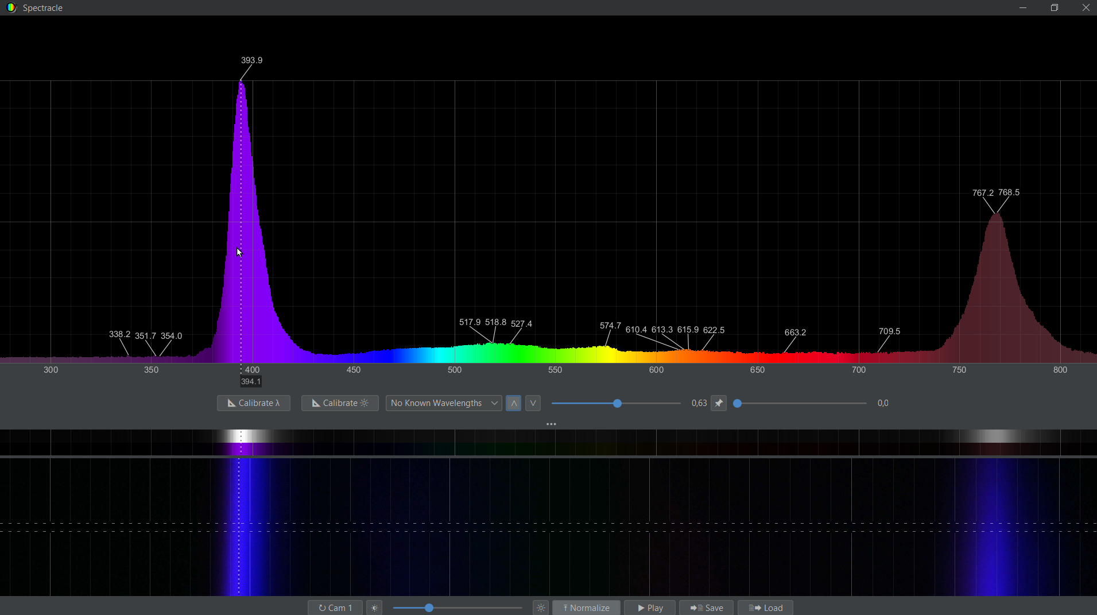This screenshot has width=1097, height=615.
Task: Click the 394.1 cursor wavelength readout
Action: pyautogui.click(x=251, y=382)
